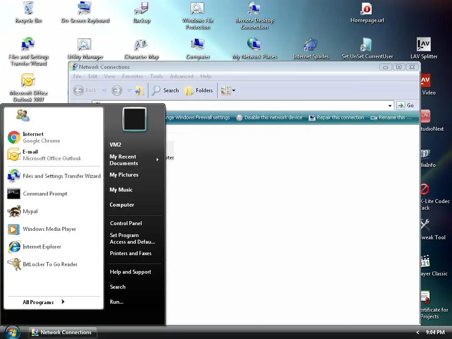Click Windows Firewall settings link

[x=198, y=117]
